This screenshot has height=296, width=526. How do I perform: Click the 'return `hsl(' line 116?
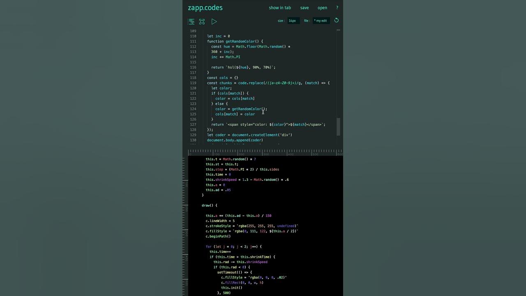(243, 67)
